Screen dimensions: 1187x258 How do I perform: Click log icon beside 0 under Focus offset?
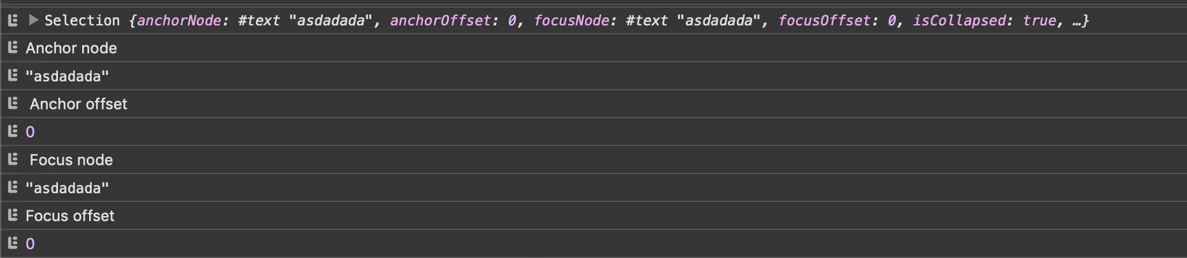pos(12,243)
